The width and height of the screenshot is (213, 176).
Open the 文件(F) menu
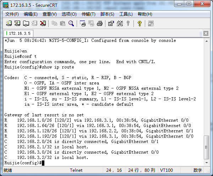pyautogui.click(x=12, y=14)
